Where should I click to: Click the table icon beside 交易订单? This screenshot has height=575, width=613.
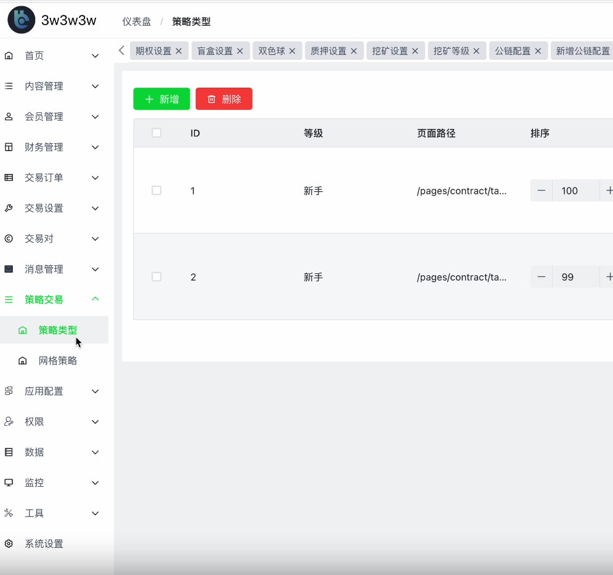point(9,178)
